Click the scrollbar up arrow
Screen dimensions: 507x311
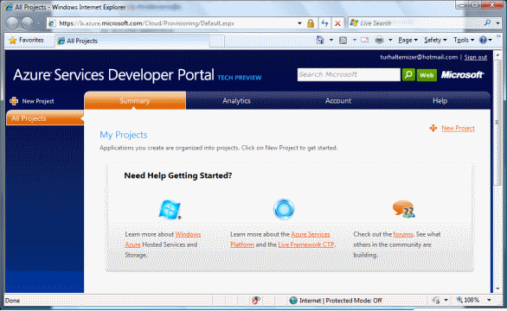(497, 55)
